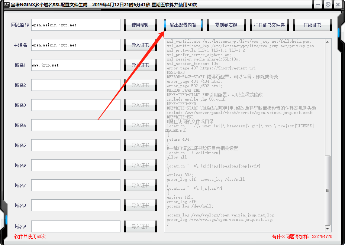Image resolution: width=345 pixels, height=245 pixels.
Task: Open the settings icon in title bar
Action: tap(328, 4)
